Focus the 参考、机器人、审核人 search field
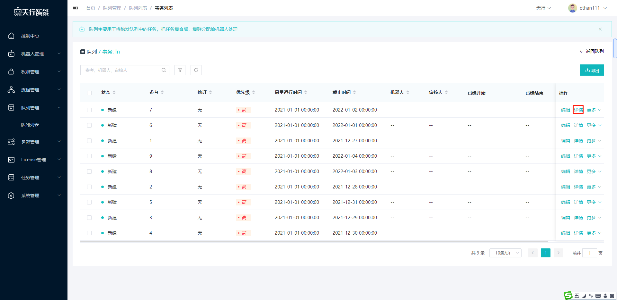Image resolution: width=617 pixels, height=300 pixels. [x=119, y=70]
